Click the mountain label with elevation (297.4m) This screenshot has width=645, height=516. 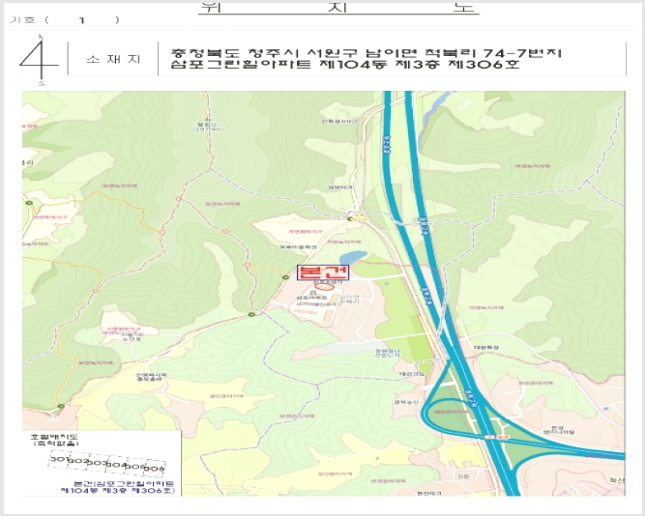click(x=209, y=126)
